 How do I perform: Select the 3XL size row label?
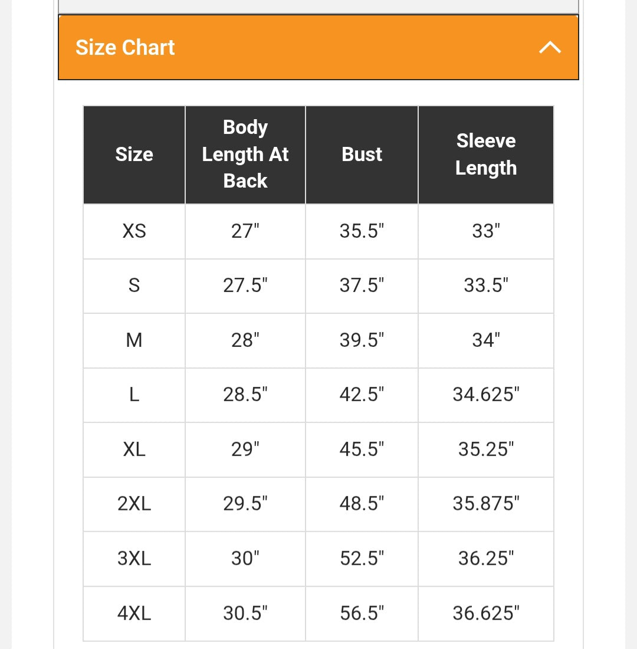tap(134, 558)
